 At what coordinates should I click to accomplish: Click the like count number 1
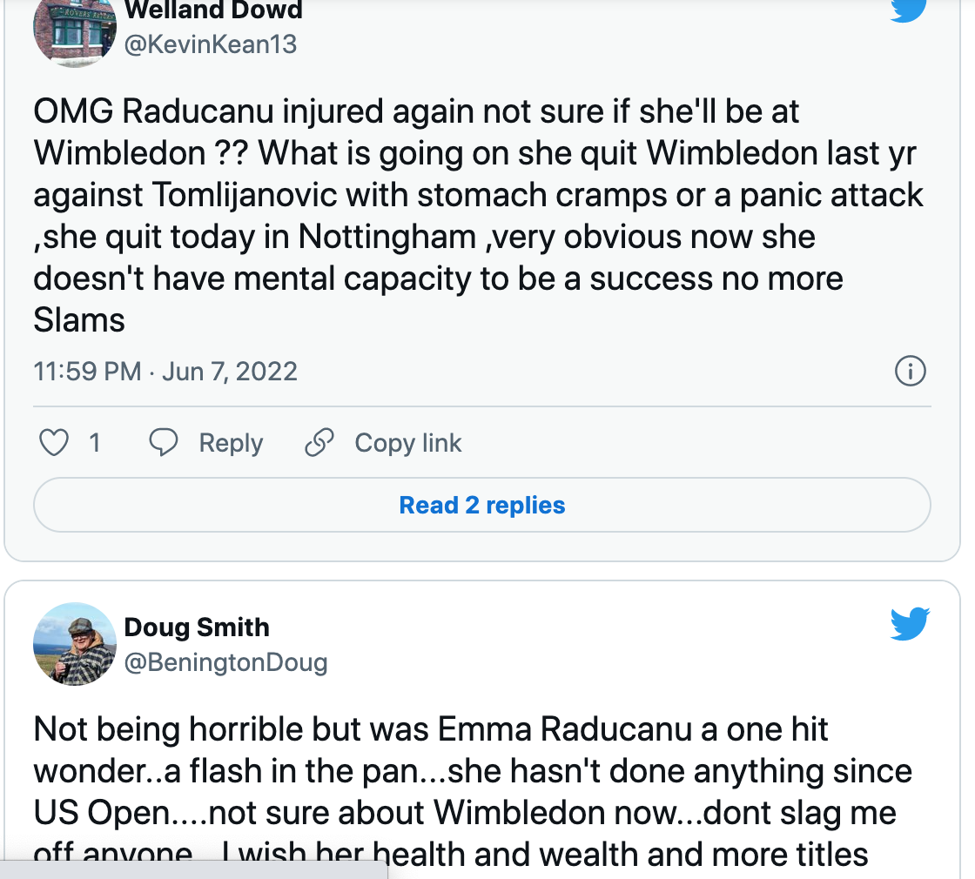coord(94,443)
